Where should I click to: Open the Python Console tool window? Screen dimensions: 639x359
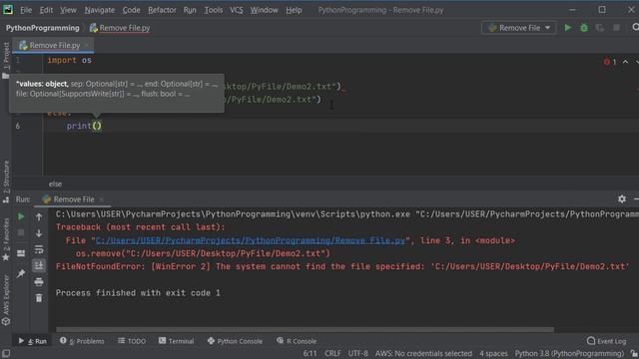235,341
